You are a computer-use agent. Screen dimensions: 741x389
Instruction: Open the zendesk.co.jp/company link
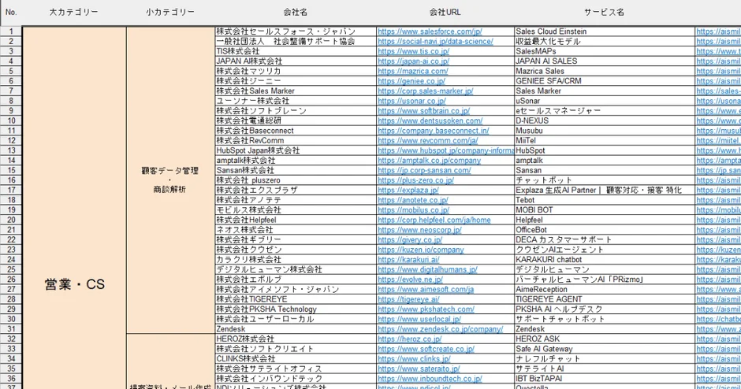[x=441, y=329]
